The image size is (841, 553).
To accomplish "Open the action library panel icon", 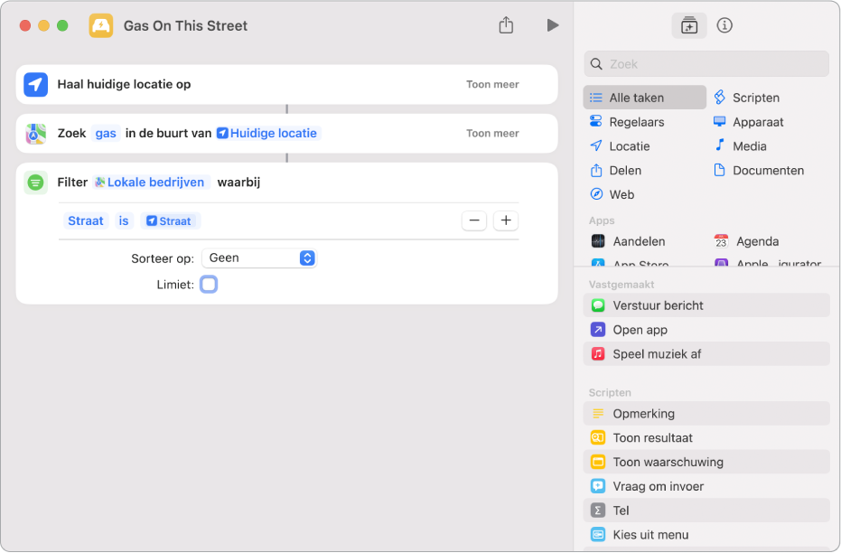I will pos(689,25).
